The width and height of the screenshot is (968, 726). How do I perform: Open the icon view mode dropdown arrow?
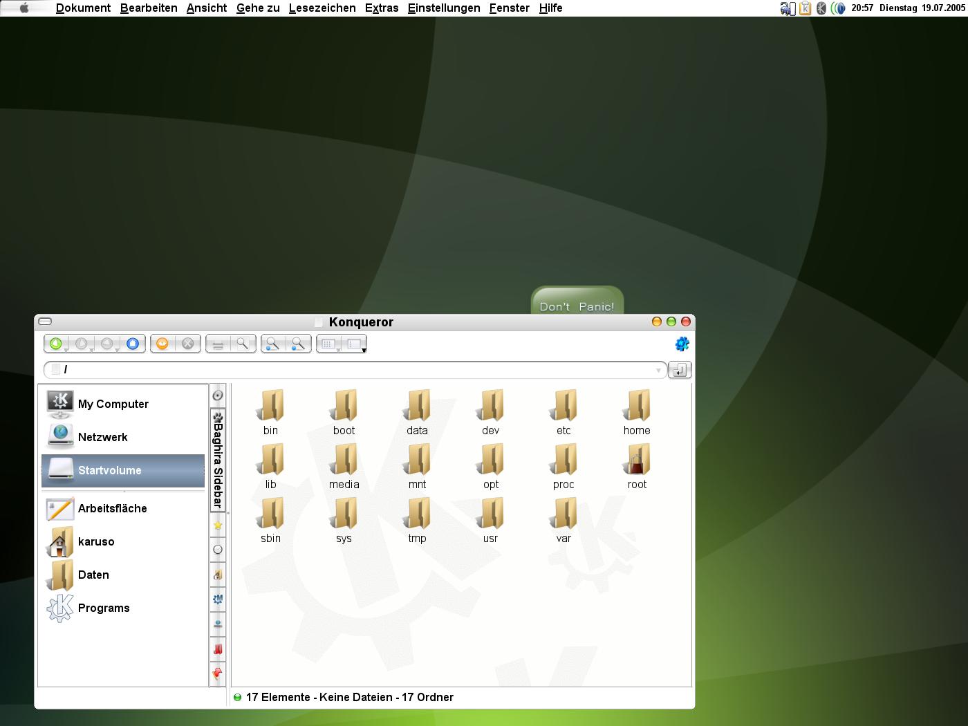(x=339, y=351)
